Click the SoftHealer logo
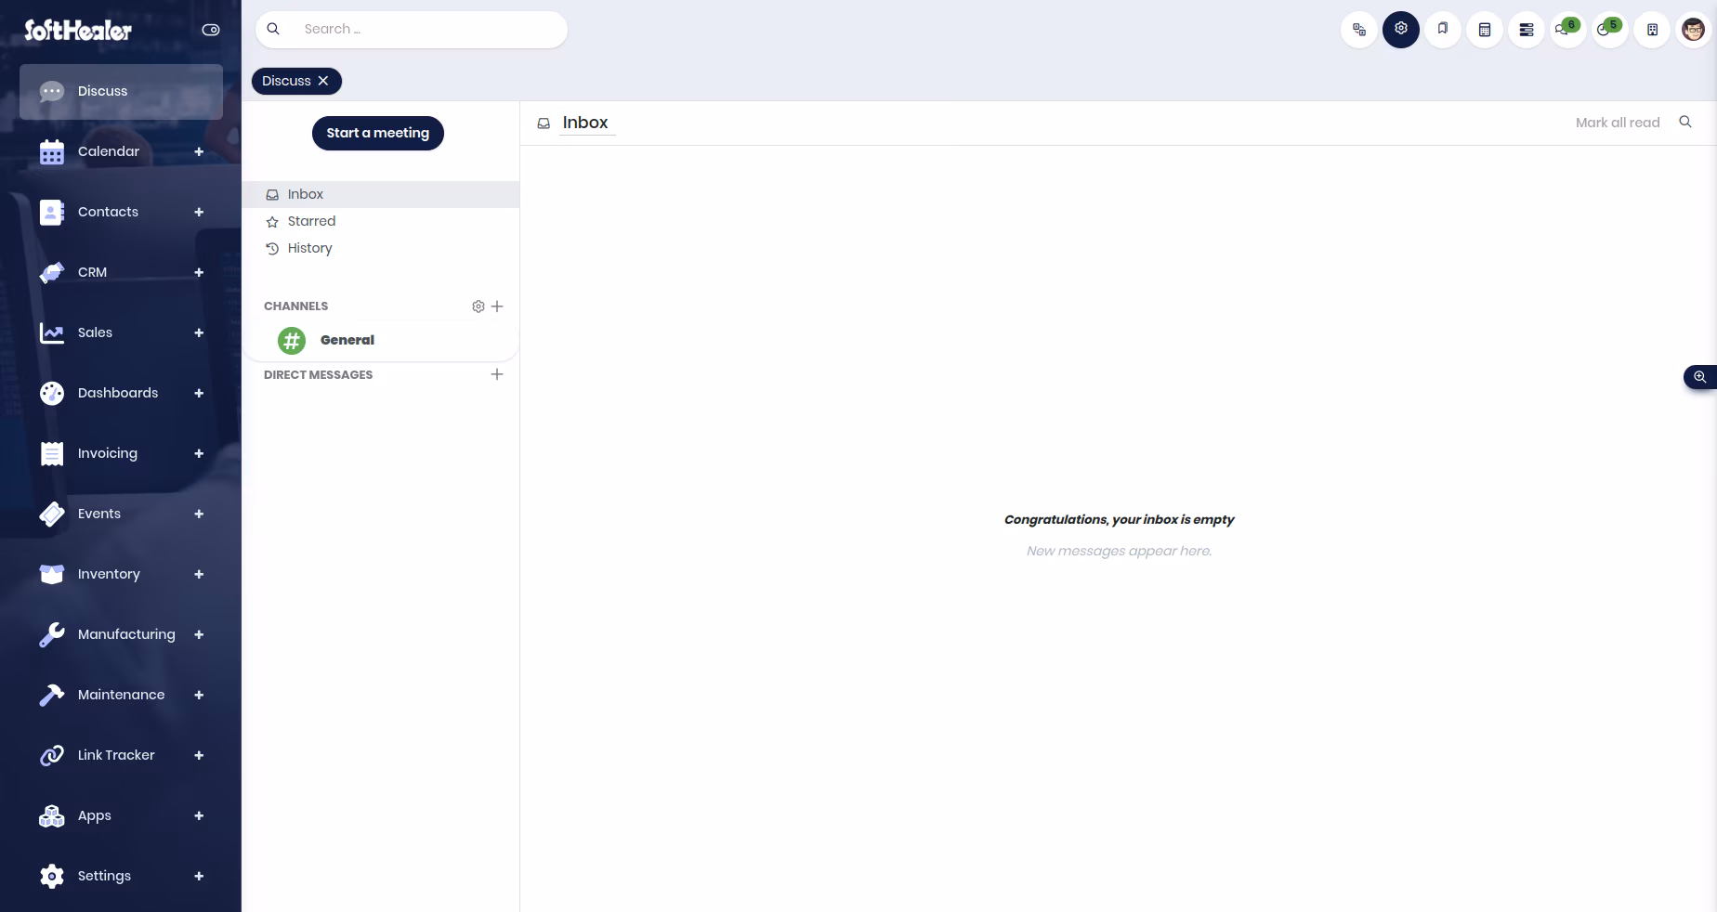 click(x=78, y=30)
